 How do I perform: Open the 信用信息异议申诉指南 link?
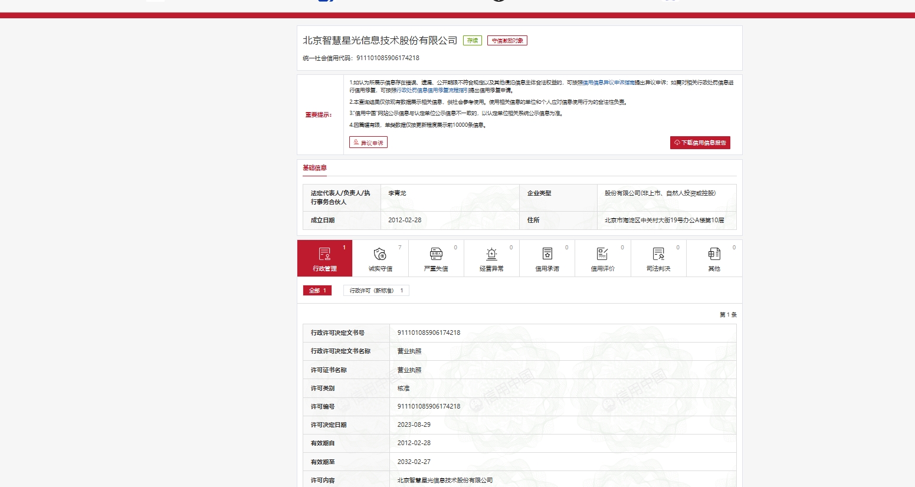click(608, 83)
